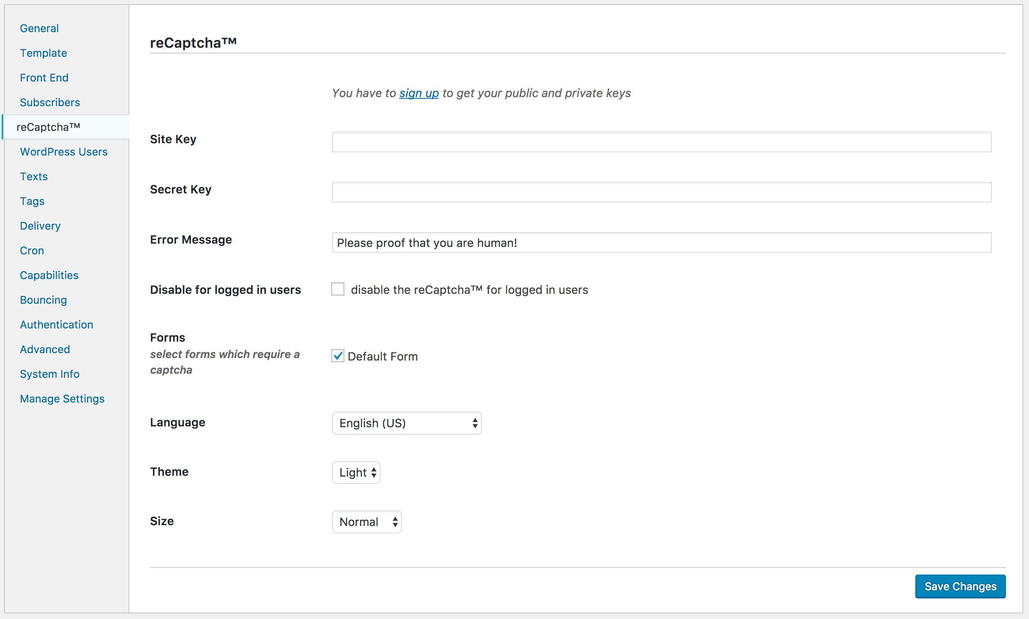Switch to the Delivery tab
The image size is (1029, 619).
coord(40,226)
